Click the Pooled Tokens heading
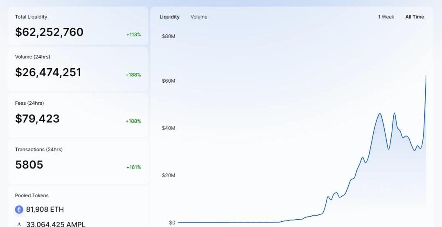442x227 pixels. pos(32,196)
